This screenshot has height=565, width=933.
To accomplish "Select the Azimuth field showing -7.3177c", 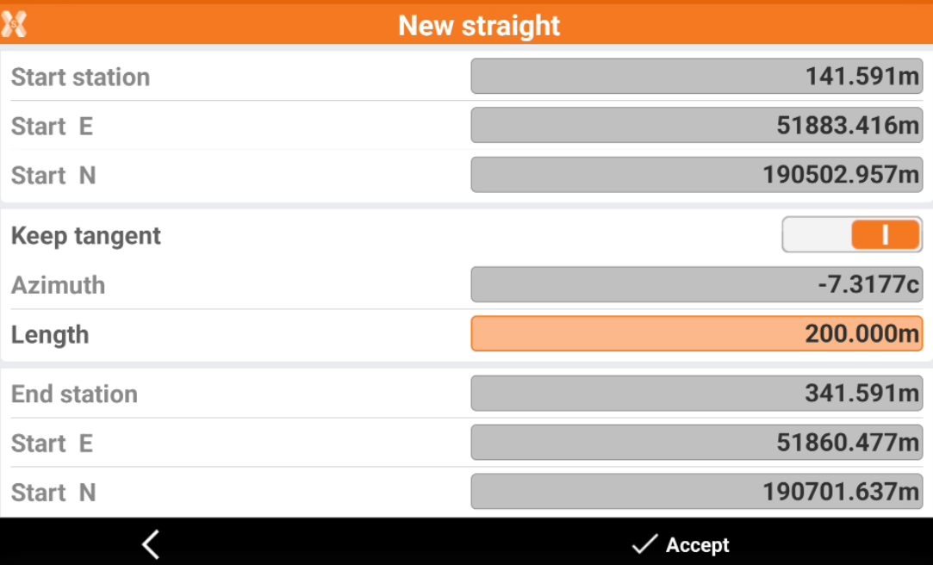I will pos(696,285).
